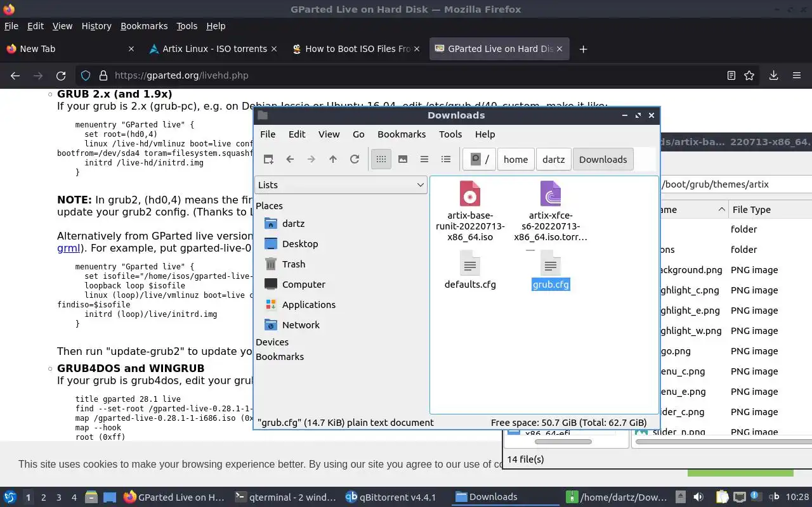Open Bookmarks menu in Downloads window
The height and width of the screenshot is (507, 812).
coord(402,134)
